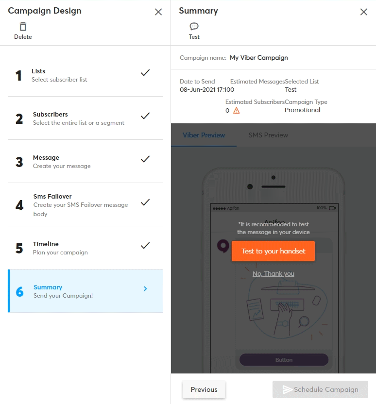Viewport: 376px width, 404px height.
Task: Click the checkmark for the Lists step
Action: (x=145, y=73)
